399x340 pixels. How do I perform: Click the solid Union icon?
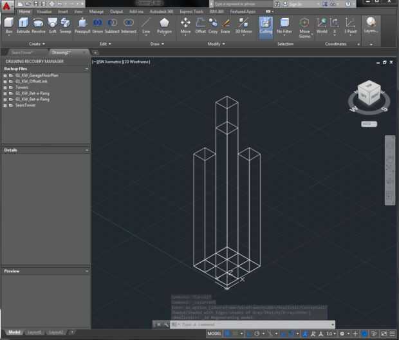[97, 23]
